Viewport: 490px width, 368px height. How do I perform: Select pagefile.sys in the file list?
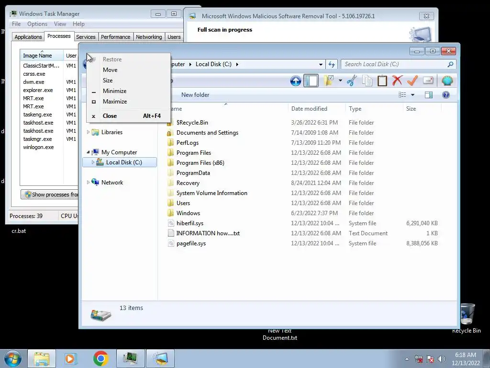191,243
